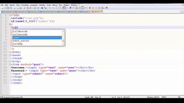The width and height of the screenshot is (184, 103).
Task: Click the Save Recorded Macro icon
Action: pos(102,8)
